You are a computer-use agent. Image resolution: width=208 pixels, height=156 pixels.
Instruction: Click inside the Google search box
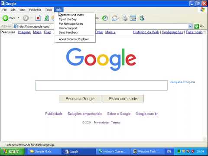(x=101, y=85)
